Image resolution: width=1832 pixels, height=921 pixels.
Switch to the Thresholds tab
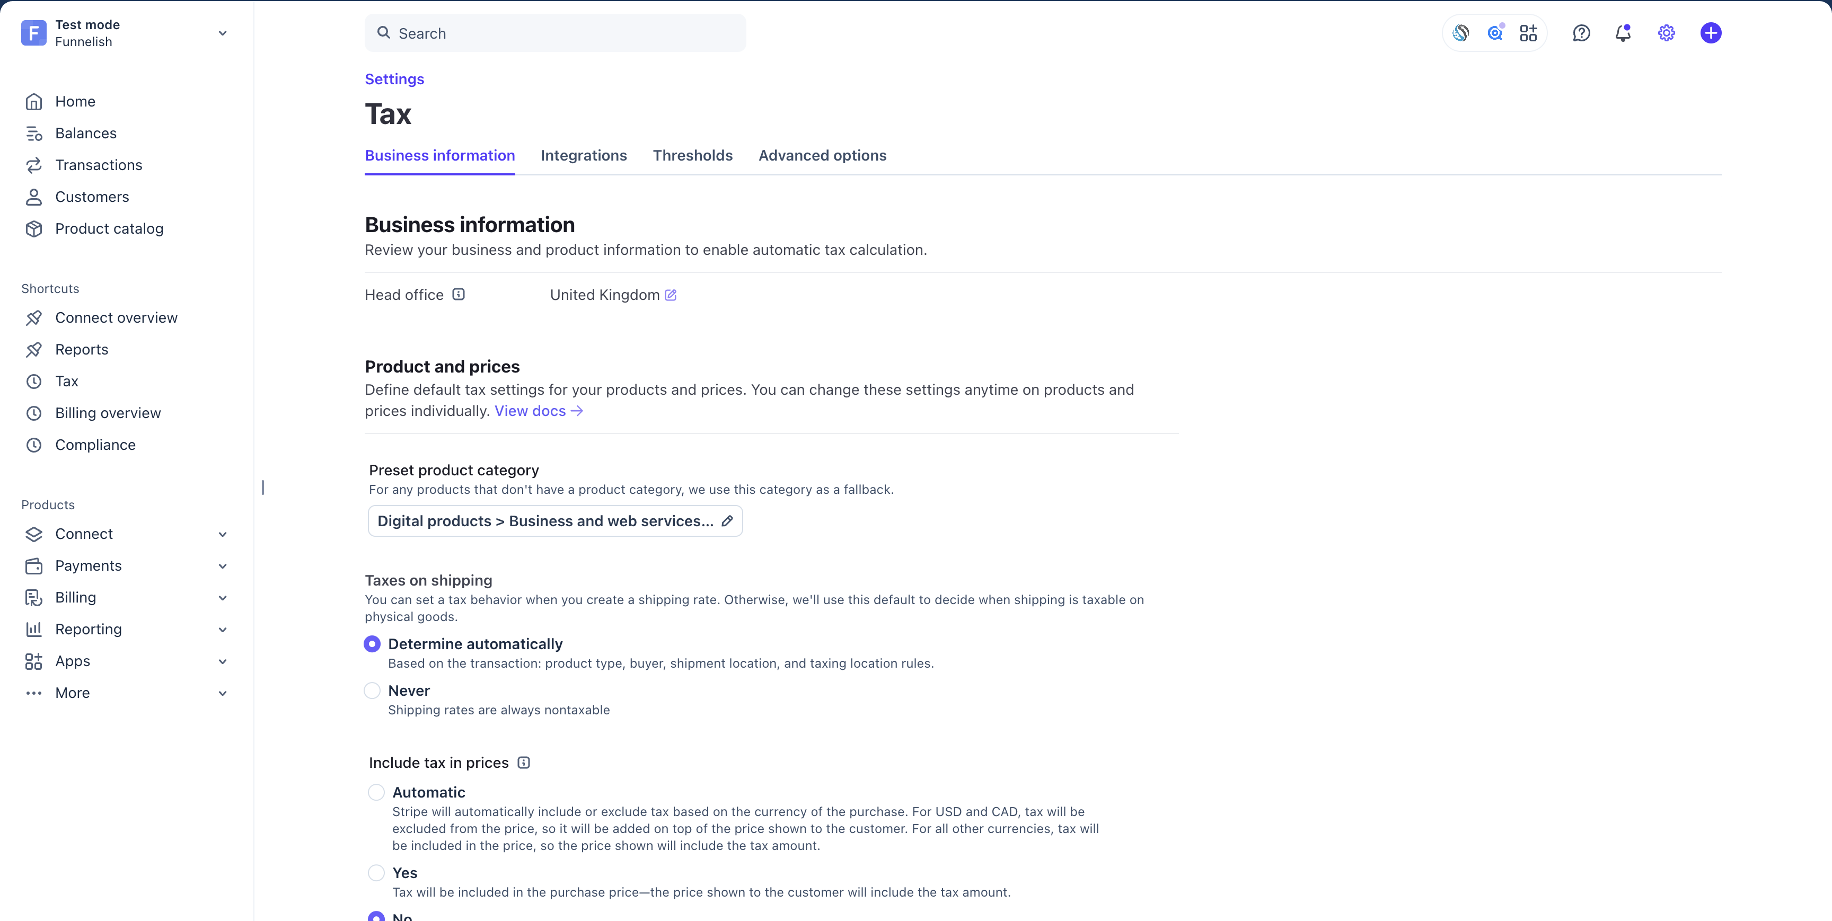click(692, 155)
